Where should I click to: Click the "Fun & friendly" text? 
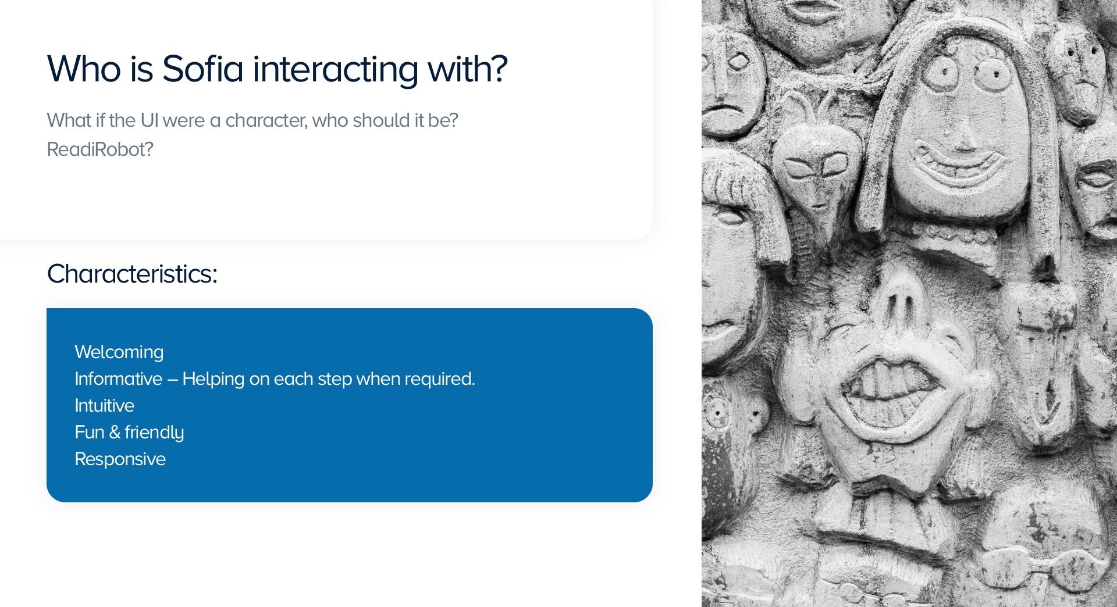pos(129,432)
